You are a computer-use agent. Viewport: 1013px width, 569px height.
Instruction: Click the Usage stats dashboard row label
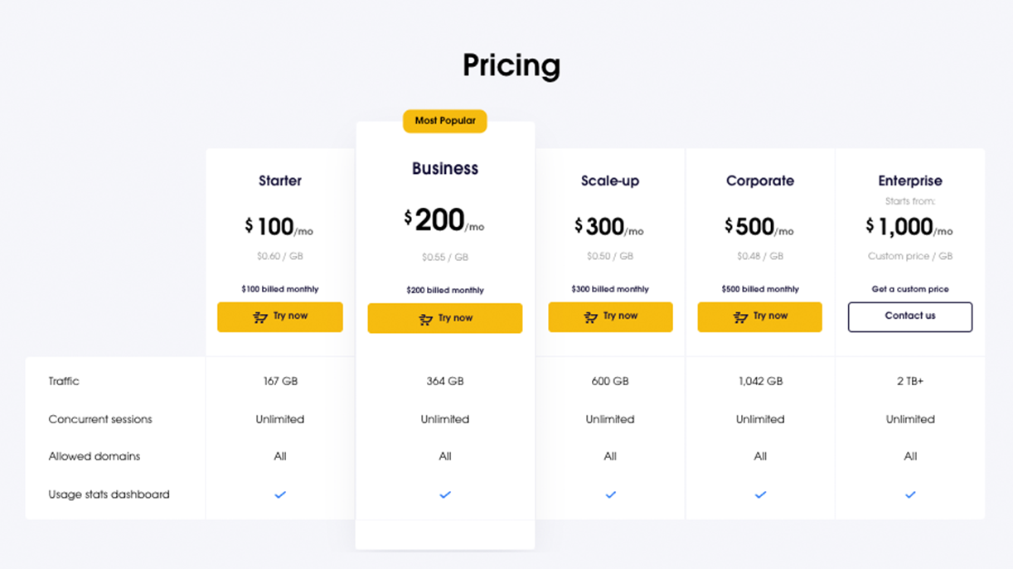(x=109, y=494)
